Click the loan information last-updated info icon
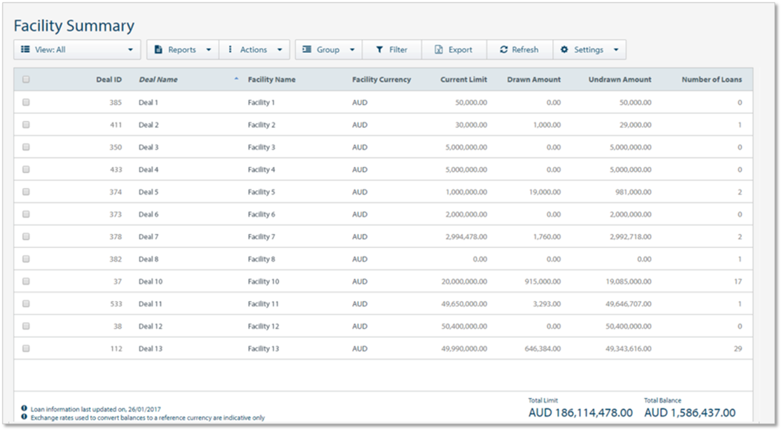 [x=24, y=409]
